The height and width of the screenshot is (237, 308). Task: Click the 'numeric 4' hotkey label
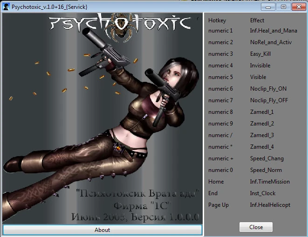tap(220, 66)
